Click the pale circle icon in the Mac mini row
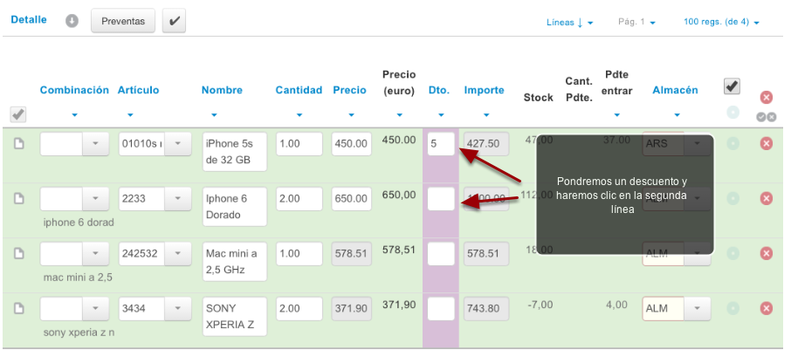The width and height of the screenshot is (791, 350). tap(733, 253)
